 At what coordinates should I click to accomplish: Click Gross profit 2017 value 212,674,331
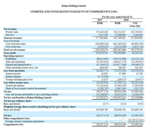pyautogui.click(x=102, y=53)
